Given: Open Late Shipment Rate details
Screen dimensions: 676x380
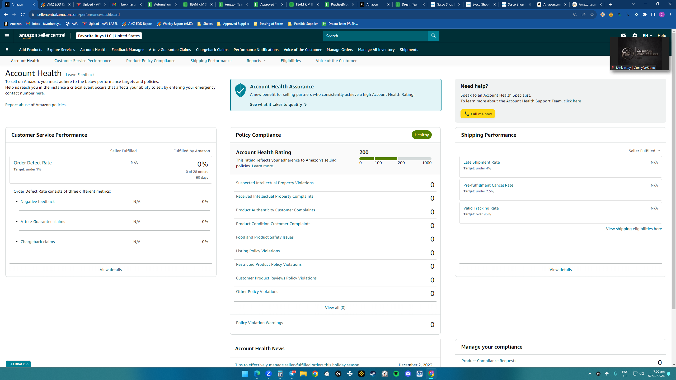Looking at the screenshot, I should 481,162.
